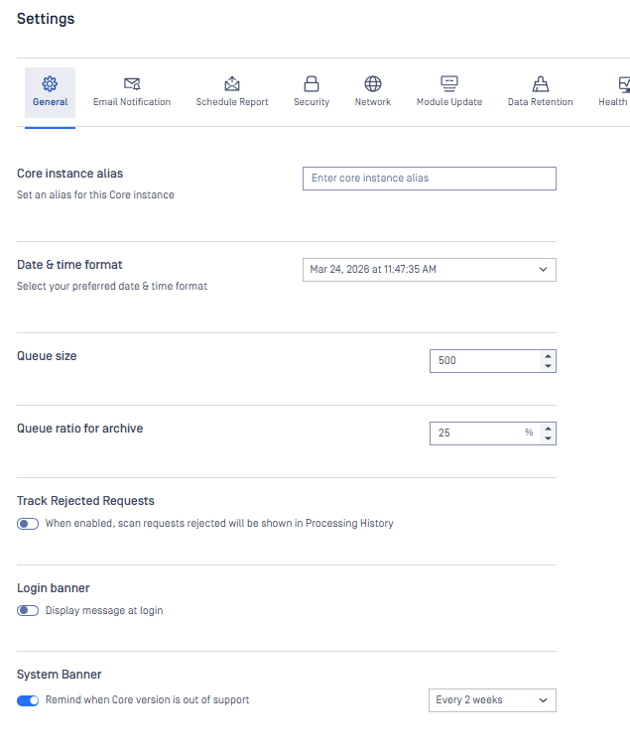Enable Track Rejected Requests toggle
The width and height of the screenshot is (630, 748).
(x=28, y=524)
